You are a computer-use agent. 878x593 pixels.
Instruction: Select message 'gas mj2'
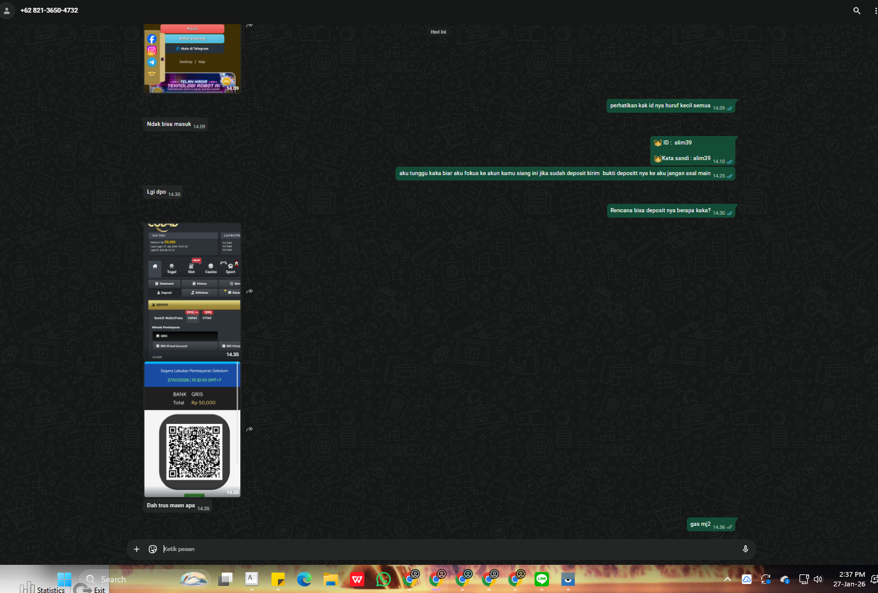click(x=711, y=525)
